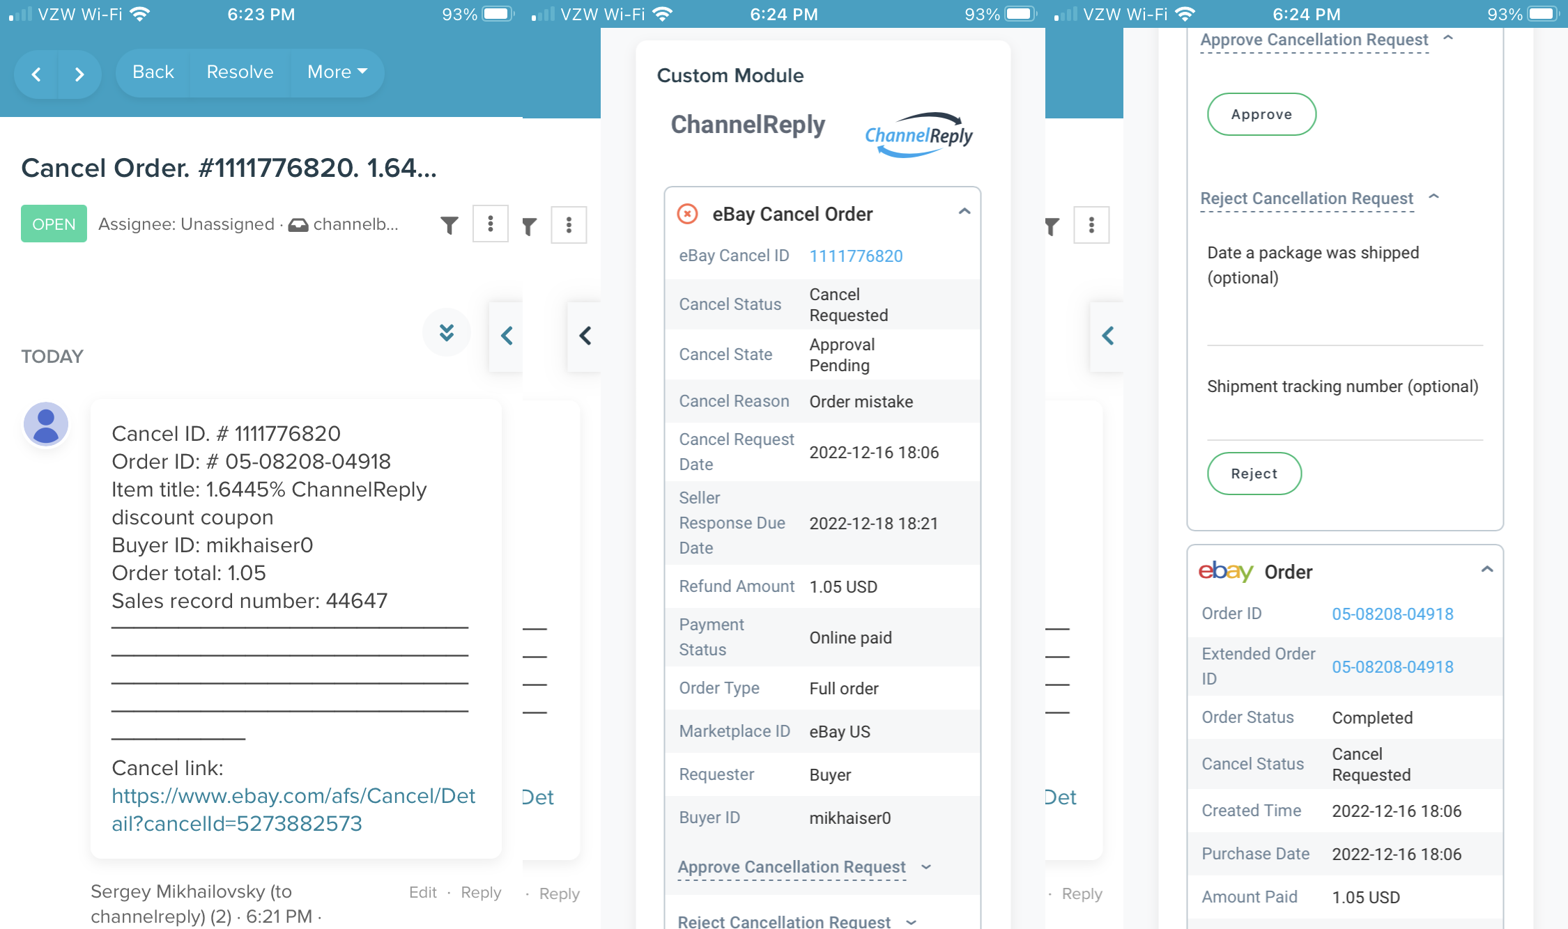
Task: Go to previous ticket with left arrow
Action: [36, 74]
